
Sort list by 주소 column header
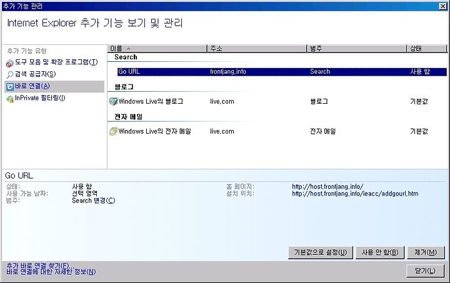tap(257, 49)
